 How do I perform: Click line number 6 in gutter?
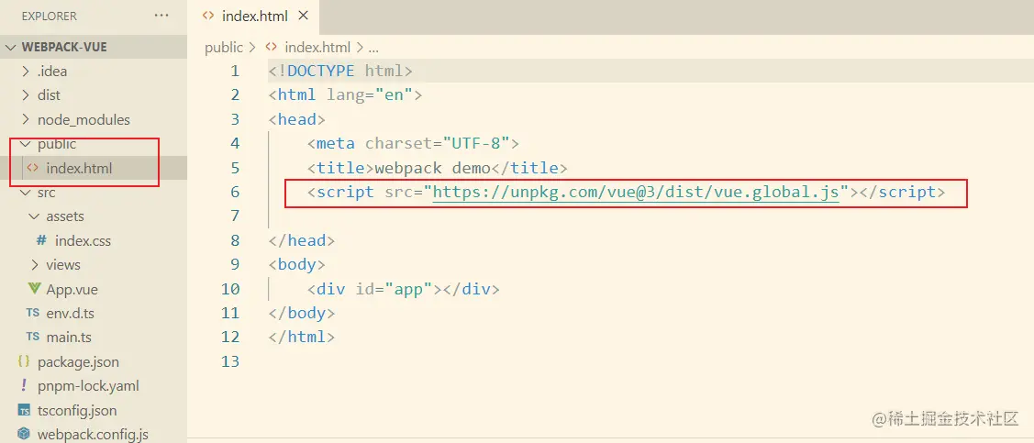click(x=236, y=192)
